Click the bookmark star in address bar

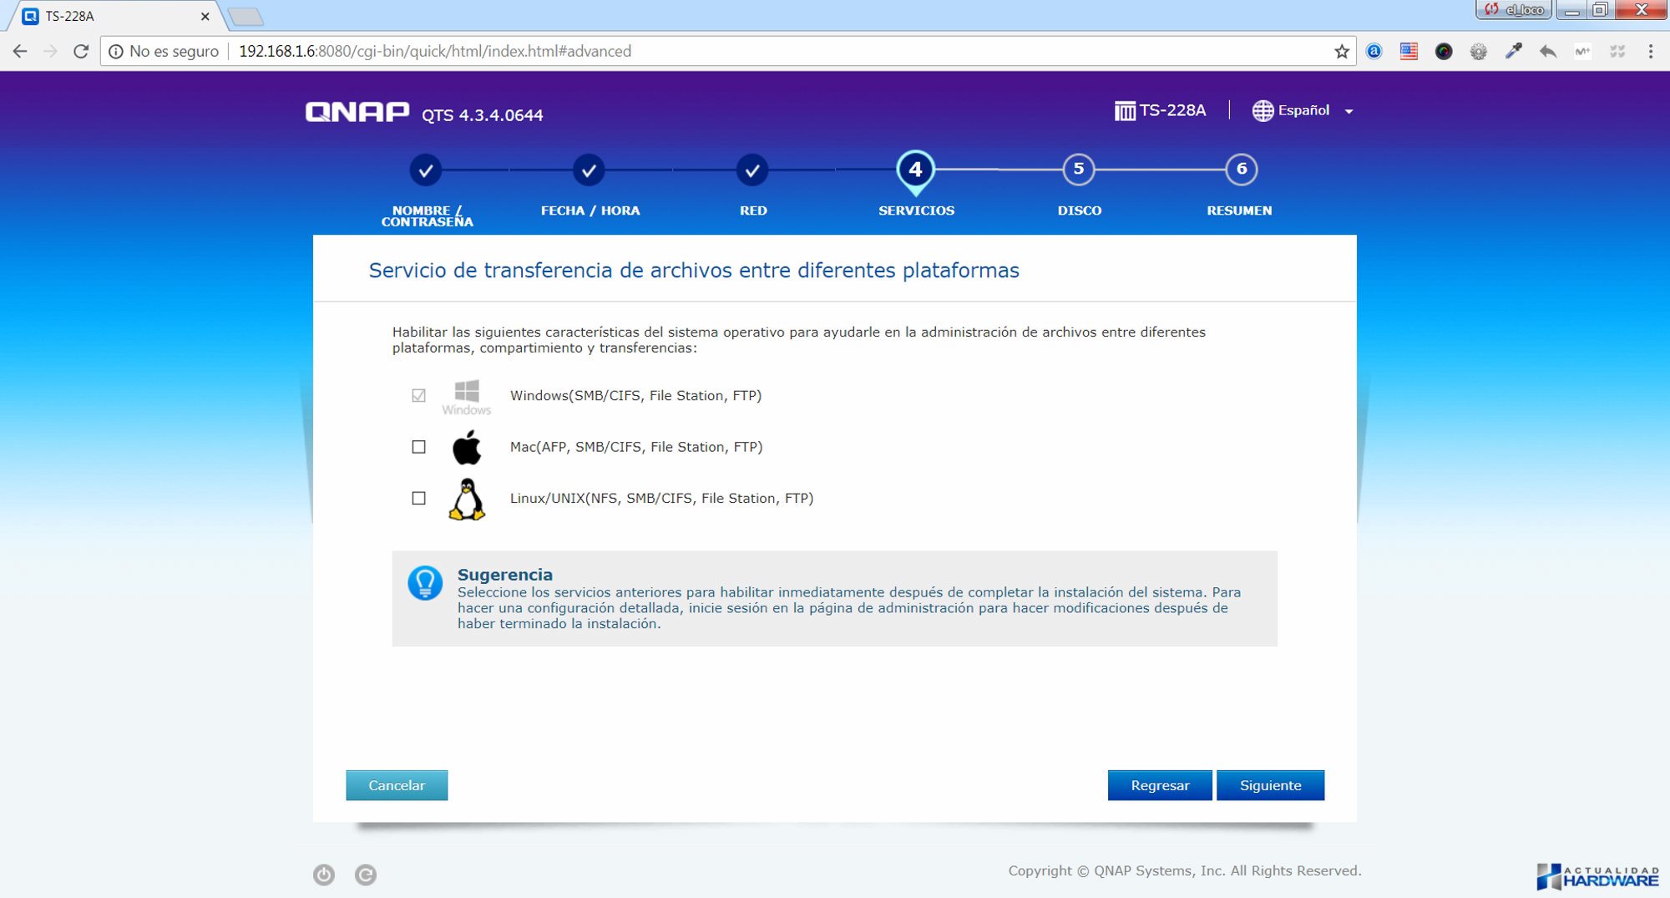(x=1341, y=52)
